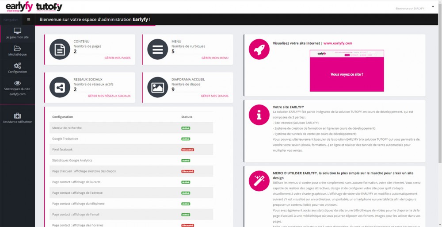The width and height of the screenshot is (442, 227).
Task: Select Configuration sidebar label
Action: click(x=18, y=72)
